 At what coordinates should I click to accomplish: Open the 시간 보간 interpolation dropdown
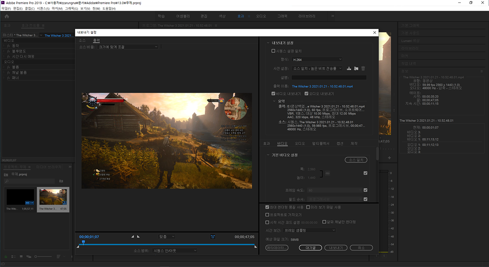(x=310, y=230)
